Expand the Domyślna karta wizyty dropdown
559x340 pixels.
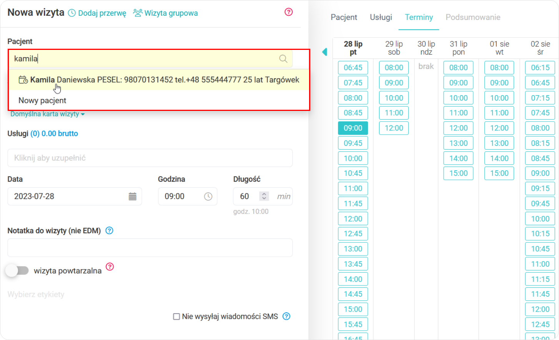point(47,114)
